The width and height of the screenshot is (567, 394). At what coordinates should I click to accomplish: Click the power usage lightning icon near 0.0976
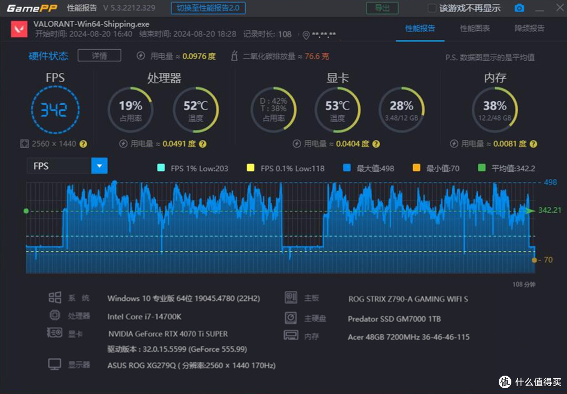141,56
